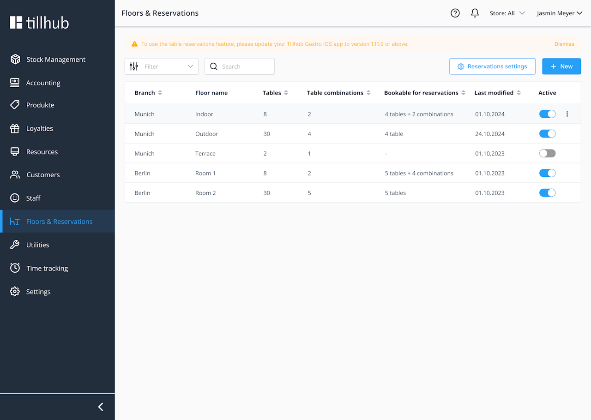Click the Staff smiley icon
This screenshot has width=591, height=420.
click(x=15, y=198)
